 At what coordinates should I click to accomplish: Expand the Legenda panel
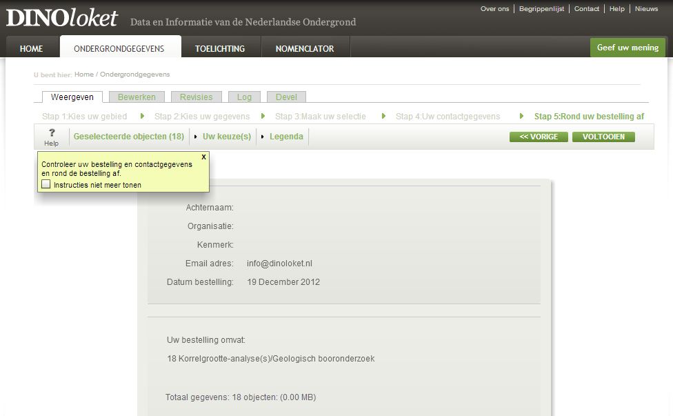(286, 137)
